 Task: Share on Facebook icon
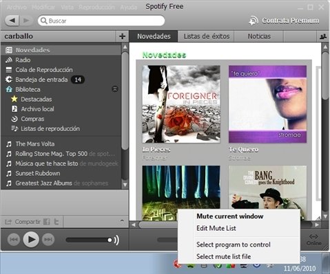tap(47, 222)
